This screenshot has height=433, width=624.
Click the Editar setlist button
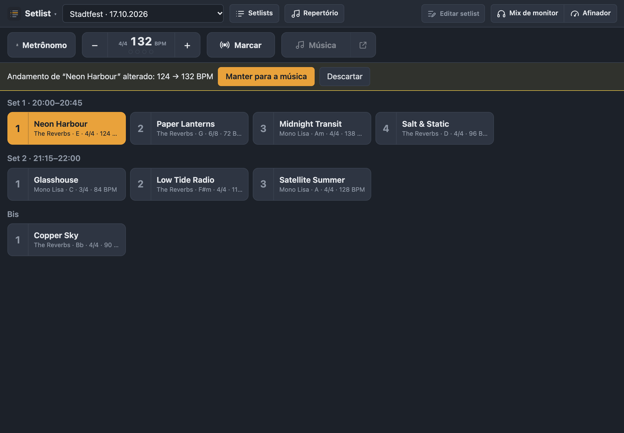click(453, 14)
